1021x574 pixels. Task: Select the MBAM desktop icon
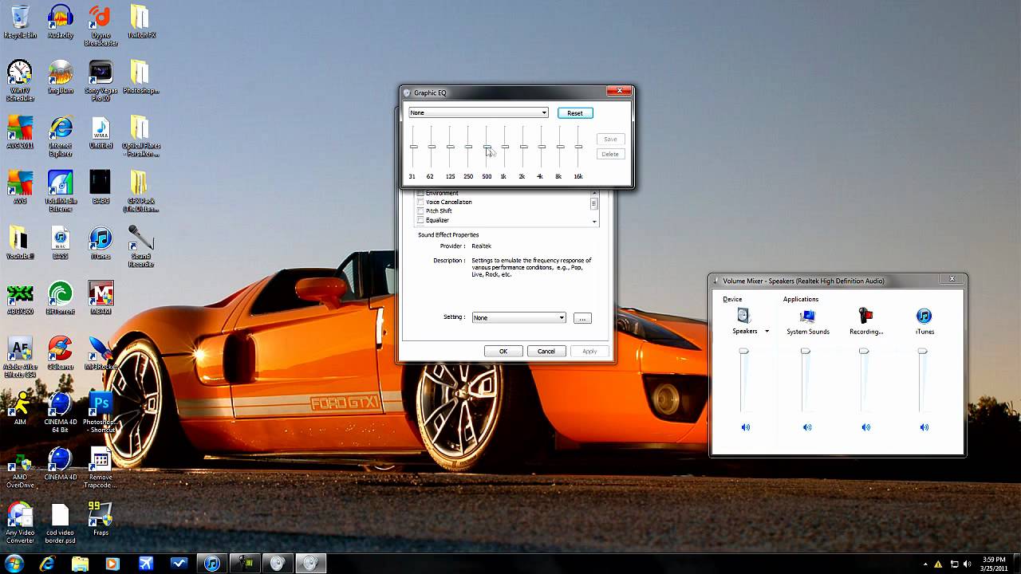point(101,298)
